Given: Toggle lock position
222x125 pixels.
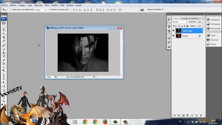Looking at the screenshot, I should [185, 26].
